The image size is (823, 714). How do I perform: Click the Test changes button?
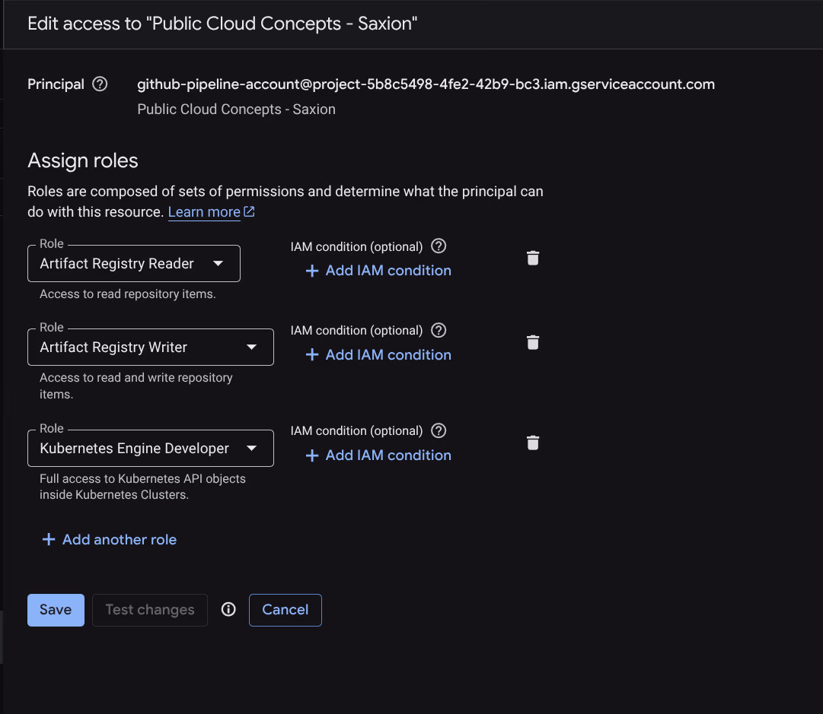[149, 609]
